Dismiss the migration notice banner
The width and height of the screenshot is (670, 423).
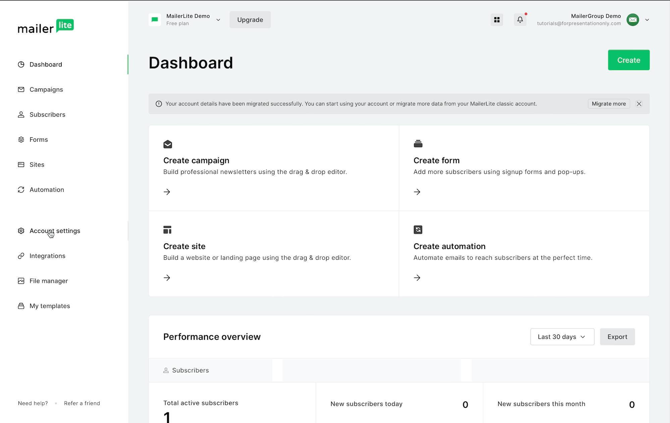pyautogui.click(x=639, y=104)
